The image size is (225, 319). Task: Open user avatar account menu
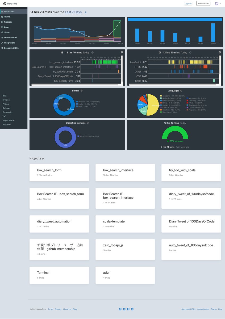click(x=218, y=3)
